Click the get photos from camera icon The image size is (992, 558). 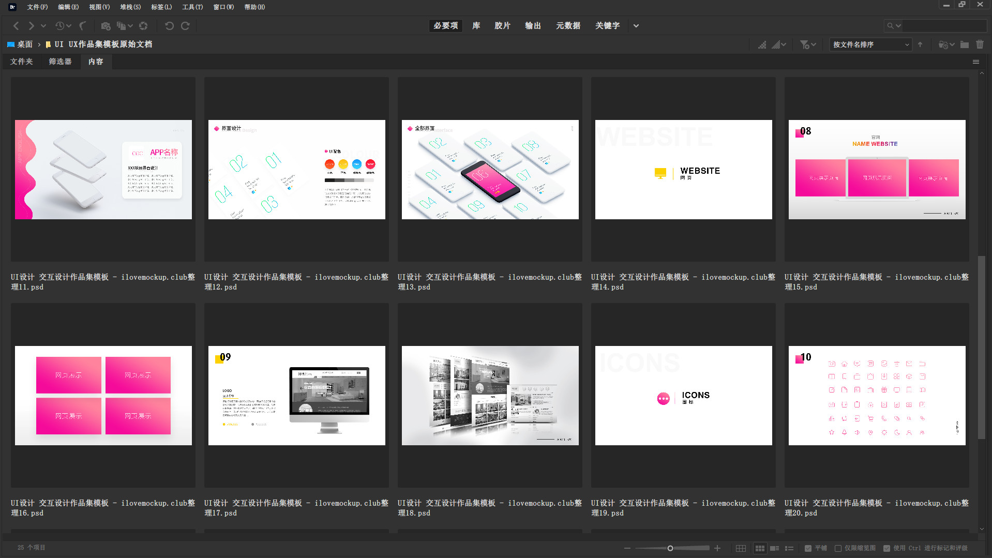point(106,26)
